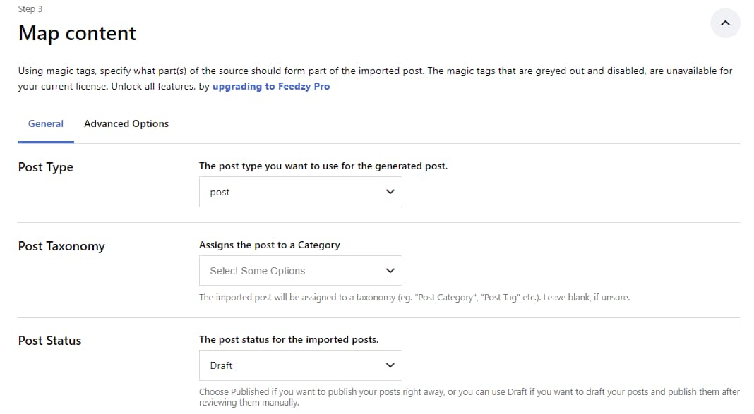Click the "Step 3" label

(30, 8)
